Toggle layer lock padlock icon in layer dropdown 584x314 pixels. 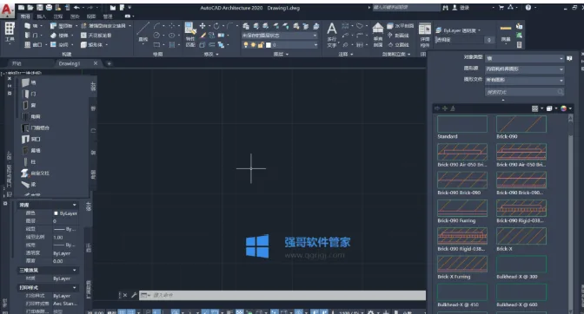tap(261, 45)
